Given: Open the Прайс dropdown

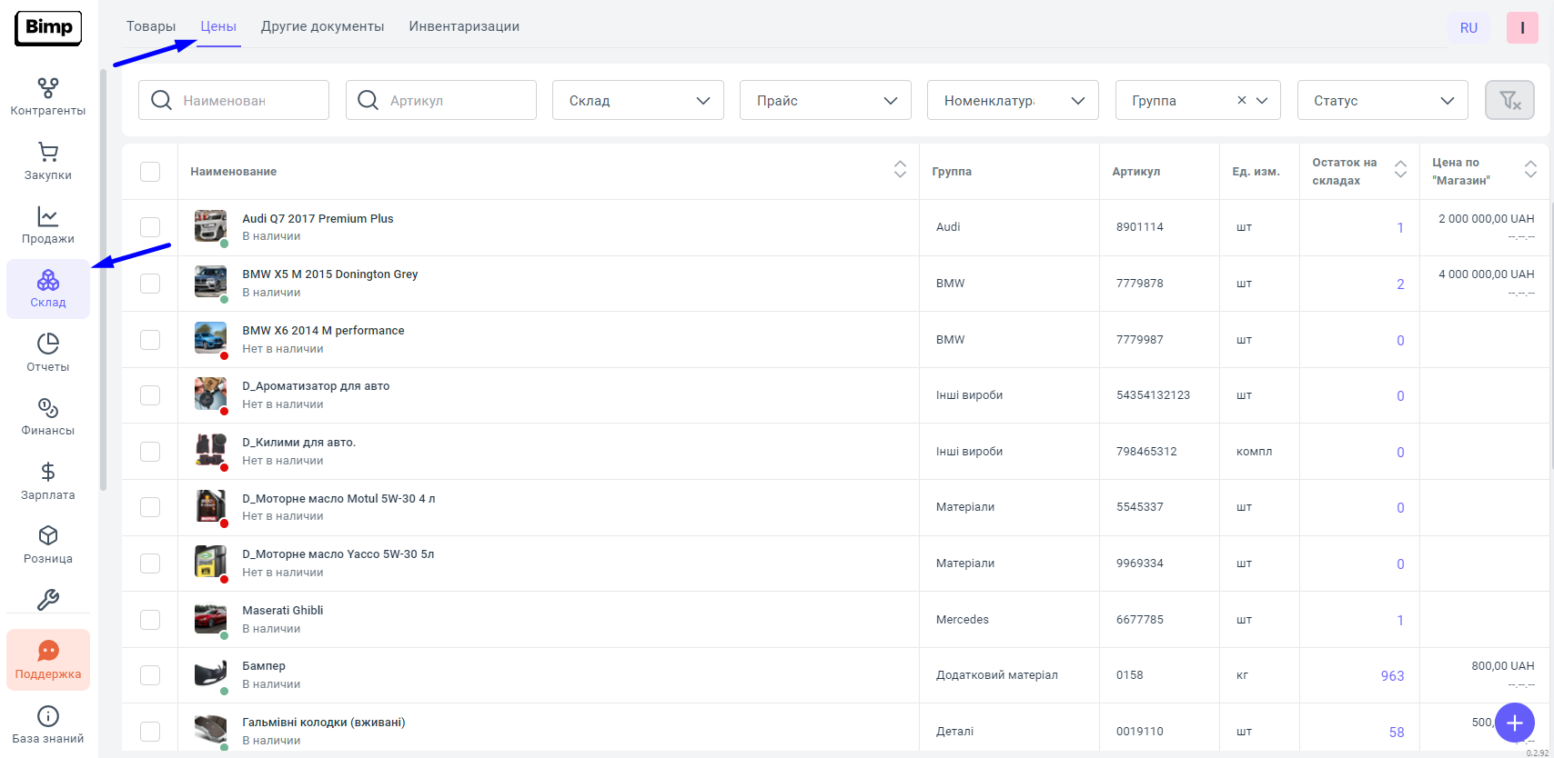Looking at the screenshot, I should (x=825, y=101).
